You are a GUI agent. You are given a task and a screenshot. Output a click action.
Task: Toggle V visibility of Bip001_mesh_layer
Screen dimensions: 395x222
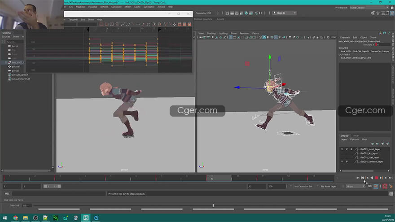342,149
